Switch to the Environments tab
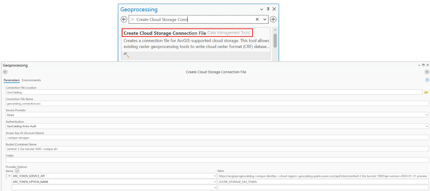Viewport: 430px width, 191px height. tap(31, 80)
